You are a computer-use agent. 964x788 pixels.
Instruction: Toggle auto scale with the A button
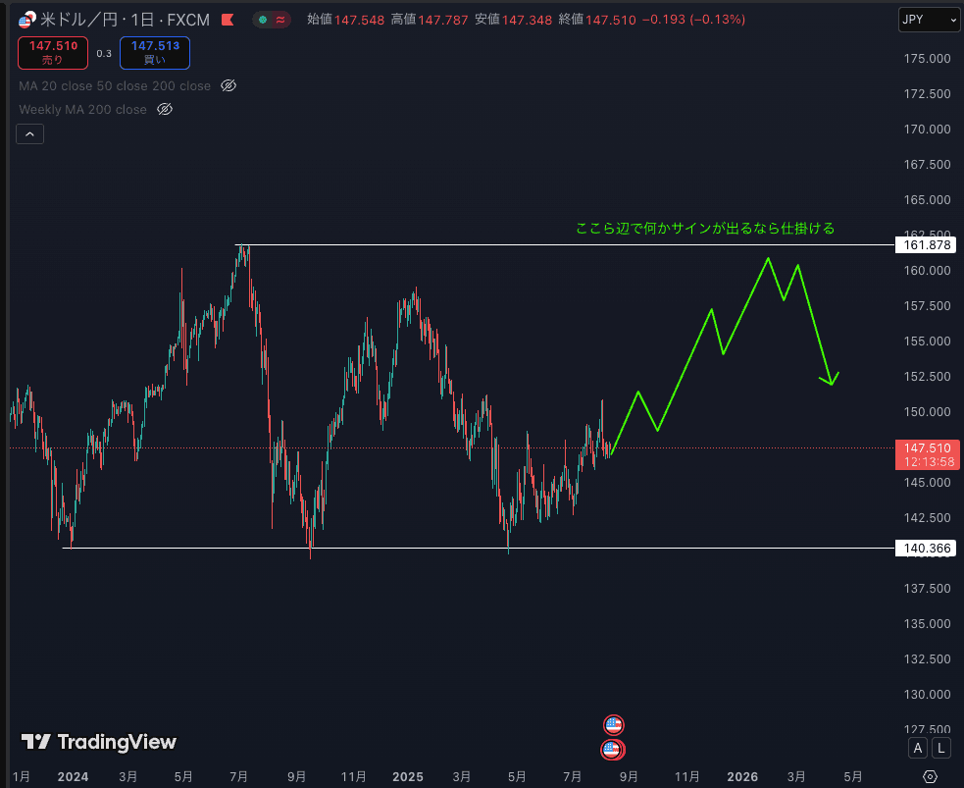coord(918,749)
